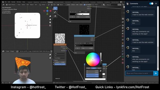This screenshot has width=160, height=90.
Task: Open the node editor Object type dropdown
Action: (x=61, y=5)
